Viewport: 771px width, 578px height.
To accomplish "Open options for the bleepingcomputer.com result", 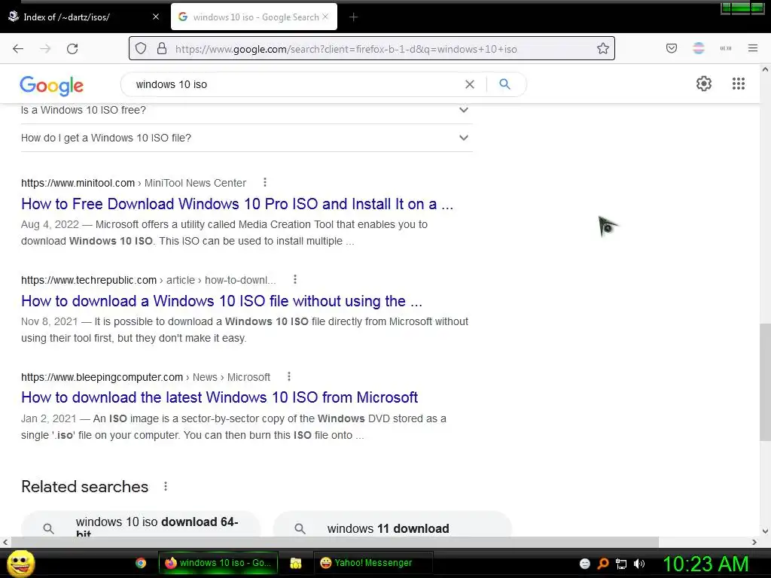I will coord(289,376).
